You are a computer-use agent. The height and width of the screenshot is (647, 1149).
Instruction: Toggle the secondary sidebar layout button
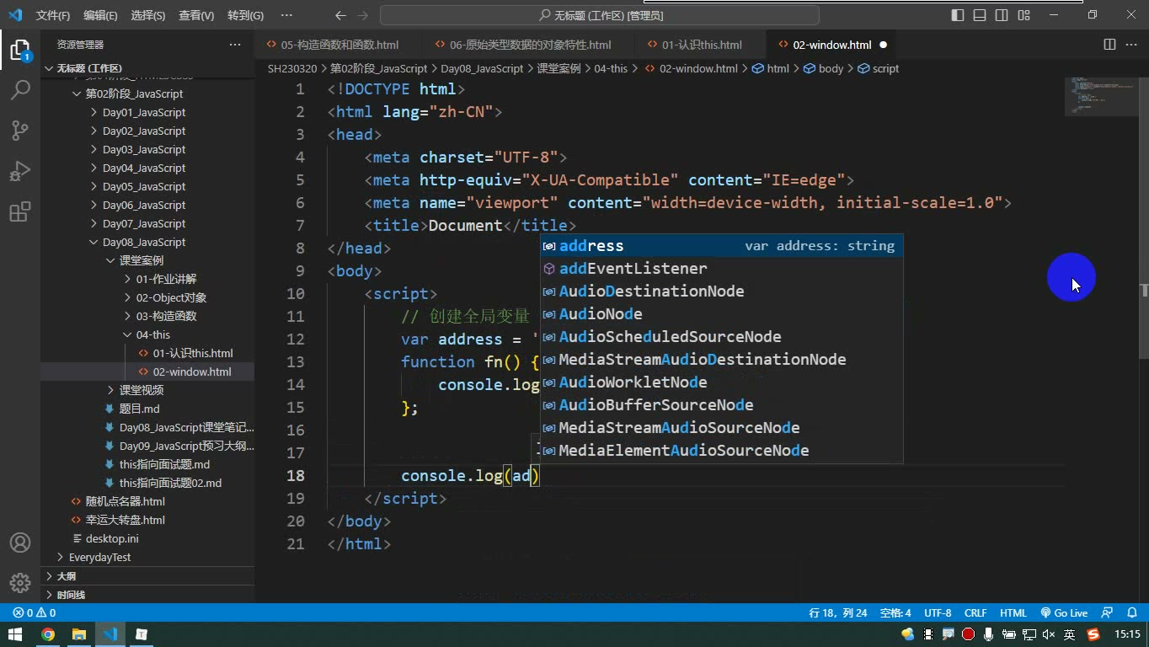[1002, 15]
